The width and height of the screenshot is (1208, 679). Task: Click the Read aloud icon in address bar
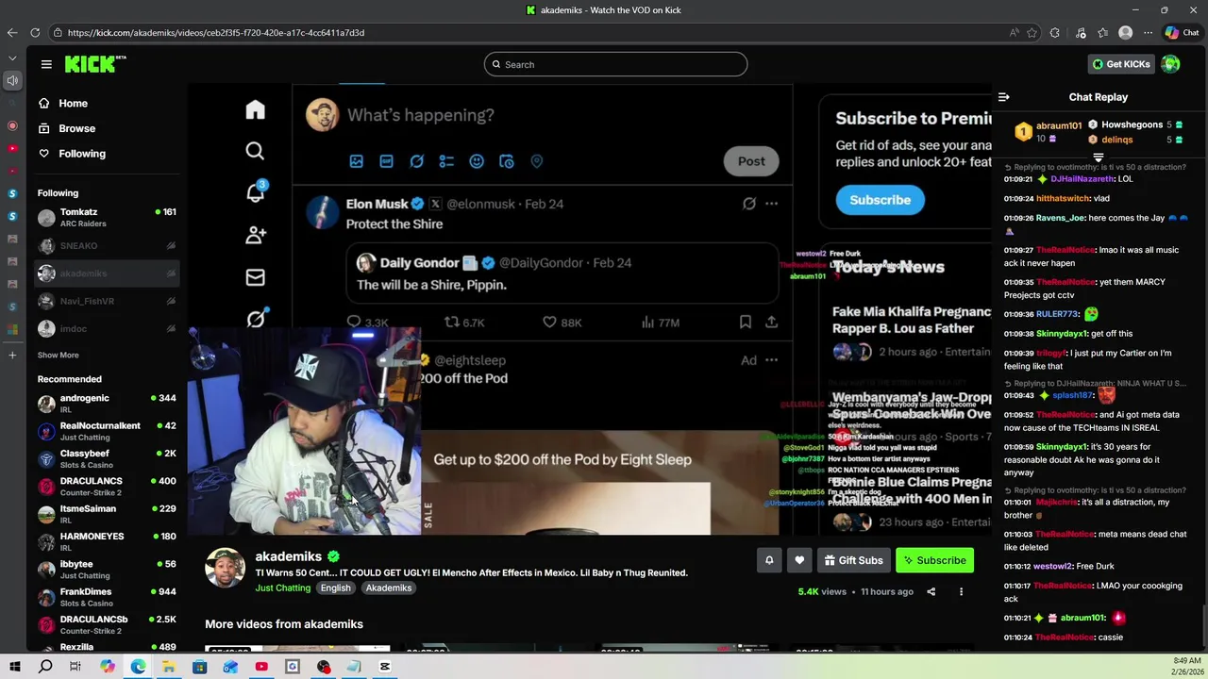[x=1014, y=32]
